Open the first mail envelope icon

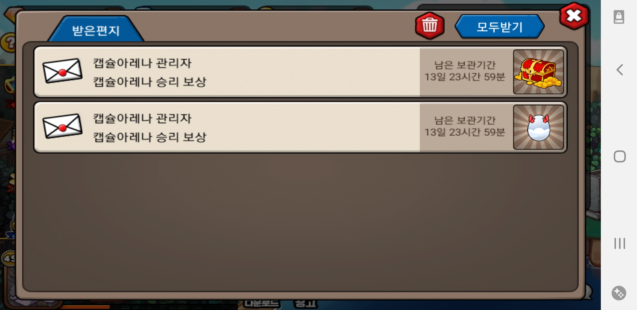(x=63, y=71)
